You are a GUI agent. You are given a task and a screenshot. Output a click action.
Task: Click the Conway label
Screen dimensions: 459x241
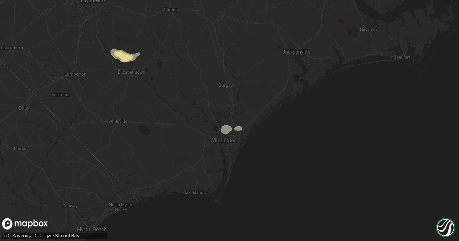click(70, 206)
